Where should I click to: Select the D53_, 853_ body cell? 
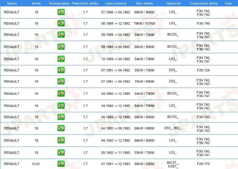coord(173,128)
